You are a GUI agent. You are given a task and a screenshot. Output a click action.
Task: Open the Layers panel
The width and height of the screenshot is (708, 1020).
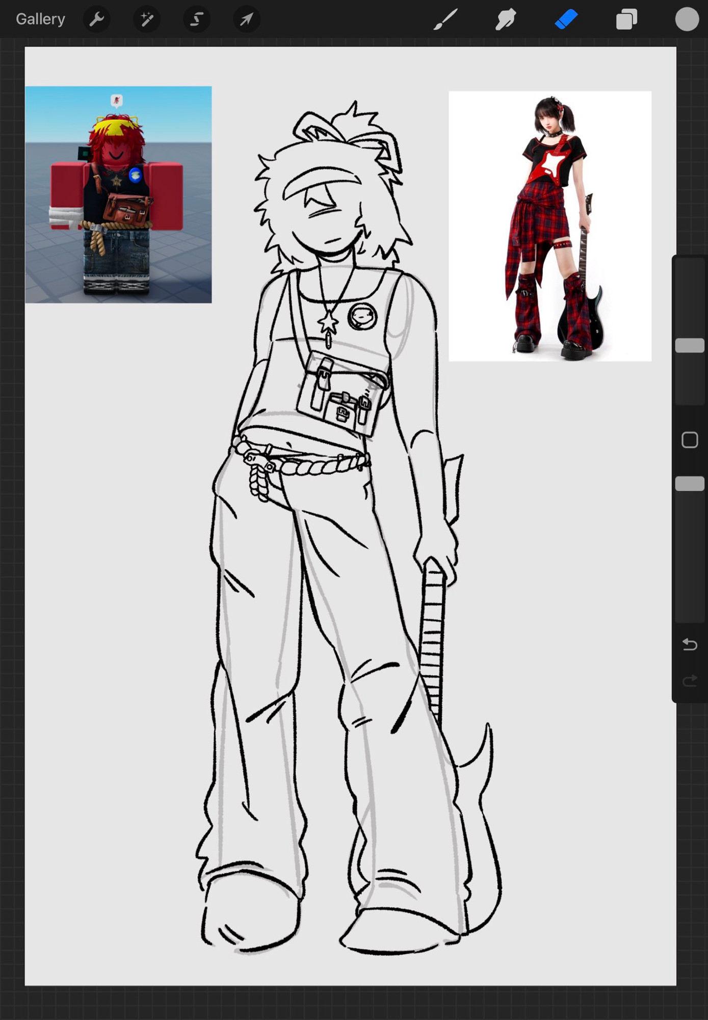(626, 19)
